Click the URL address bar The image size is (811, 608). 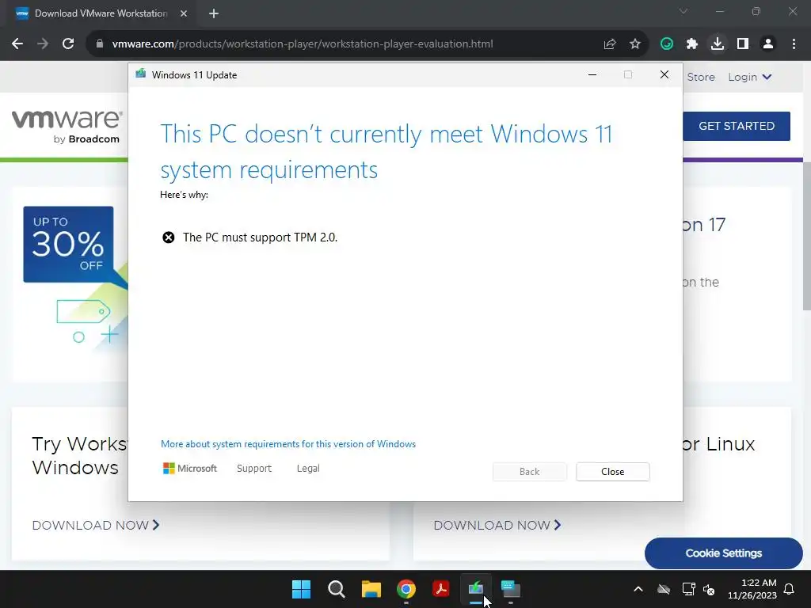[x=303, y=44]
